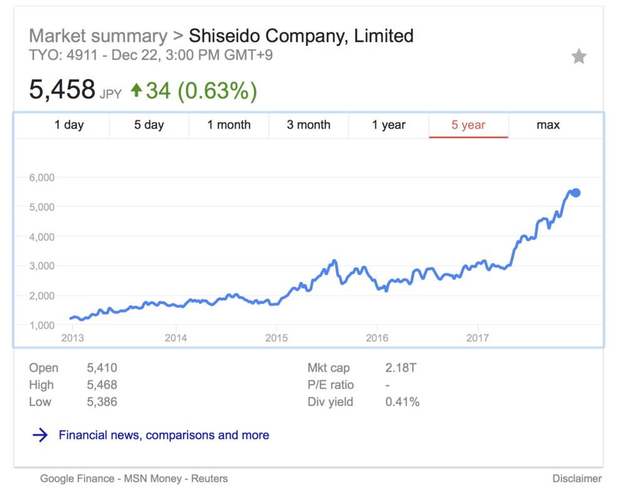Viewport: 626px width, 487px height.
Task: Click the 5,458 stock price value
Action: 62,90
